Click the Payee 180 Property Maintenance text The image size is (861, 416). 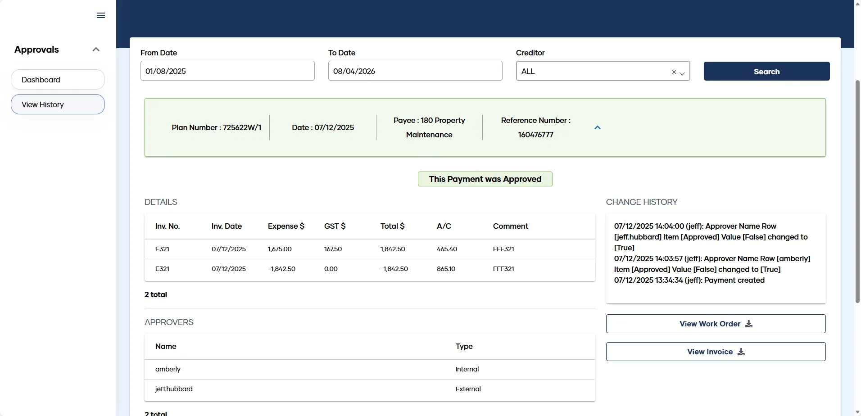pyautogui.click(x=429, y=127)
